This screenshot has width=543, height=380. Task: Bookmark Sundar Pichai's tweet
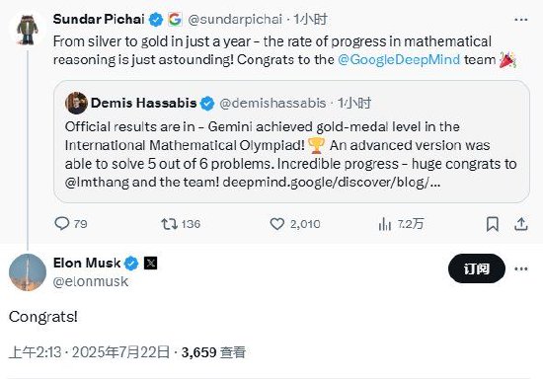(x=493, y=224)
